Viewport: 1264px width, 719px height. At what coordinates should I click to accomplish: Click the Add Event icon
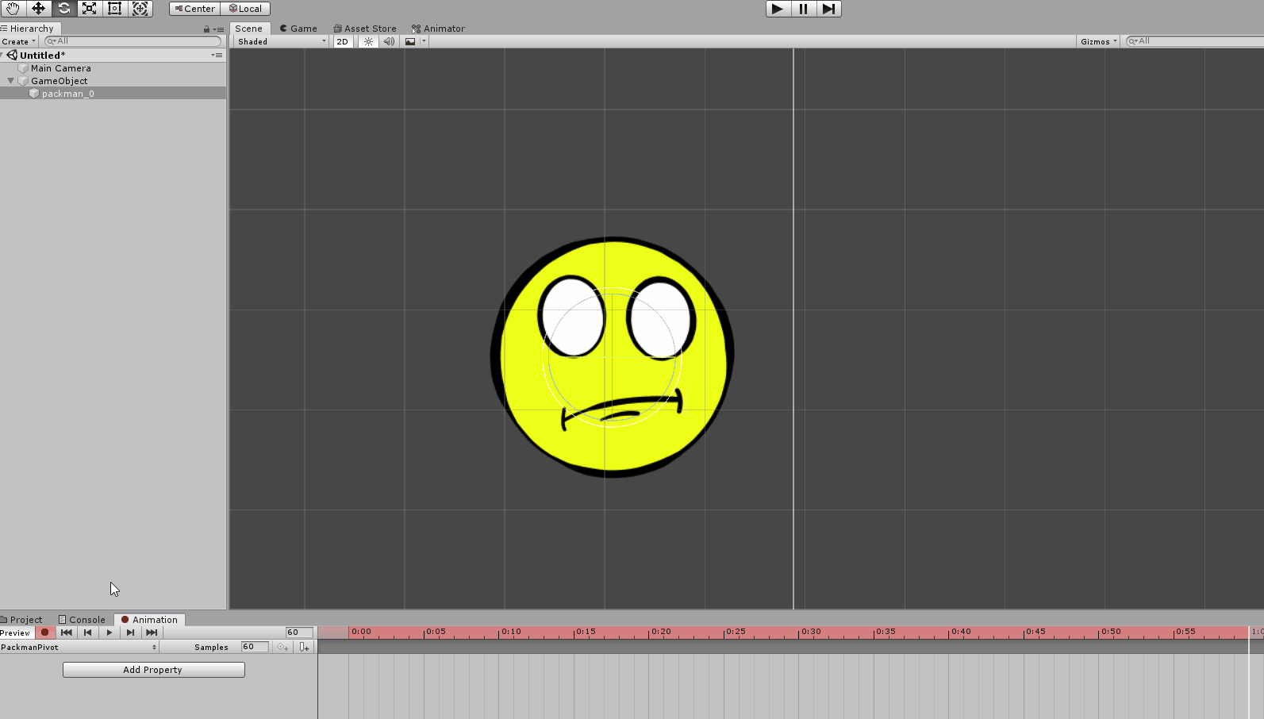(x=305, y=648)
